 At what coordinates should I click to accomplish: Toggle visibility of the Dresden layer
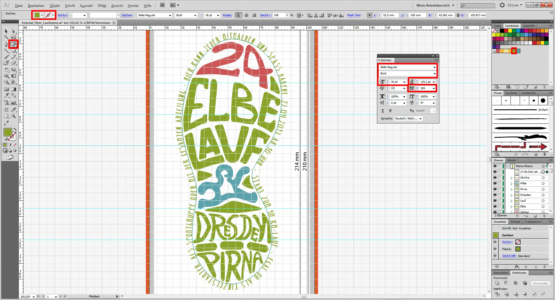click(x=495, y=195)
